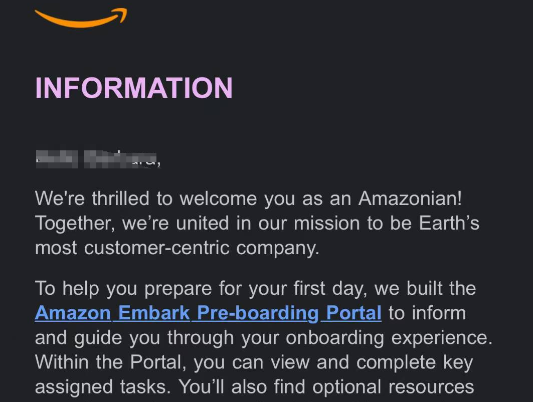Viewport: 533px width, 402px height.
Task: Click "We're thrilled" at the paragraph start
Action: [92, 198]
